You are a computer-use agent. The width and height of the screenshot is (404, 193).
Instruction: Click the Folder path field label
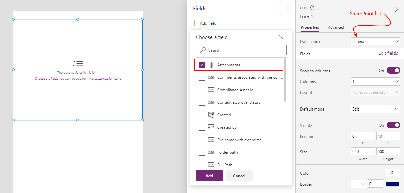(x=227, y=152)
